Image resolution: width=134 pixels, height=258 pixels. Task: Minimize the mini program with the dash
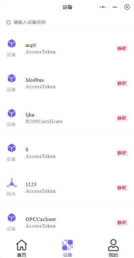coord(115,7)
